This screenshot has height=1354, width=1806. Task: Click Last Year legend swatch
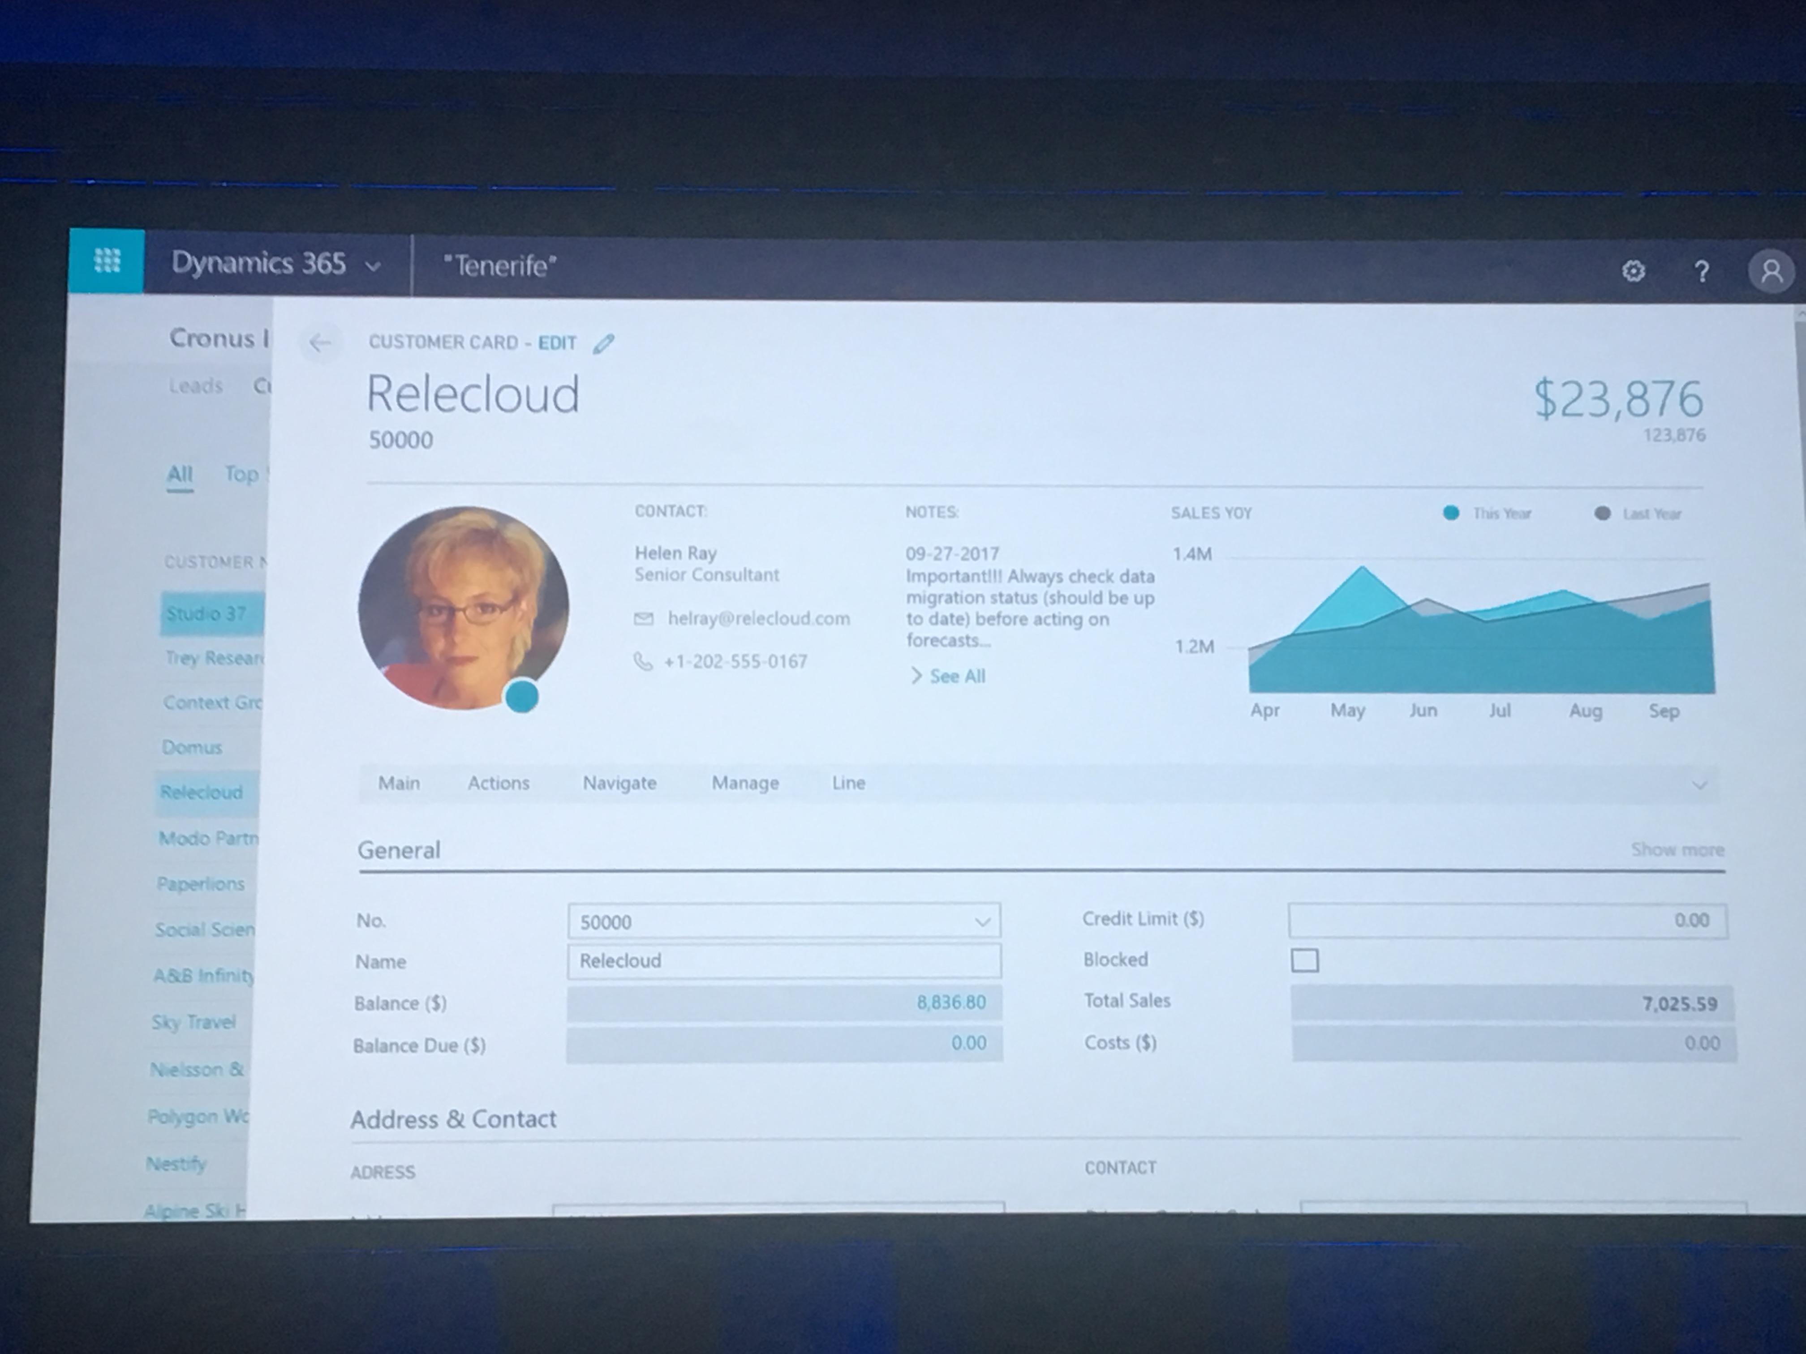pos(1602,514)
